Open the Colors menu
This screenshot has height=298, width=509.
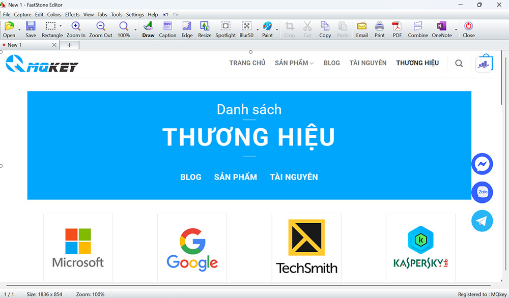coord(54,15)
